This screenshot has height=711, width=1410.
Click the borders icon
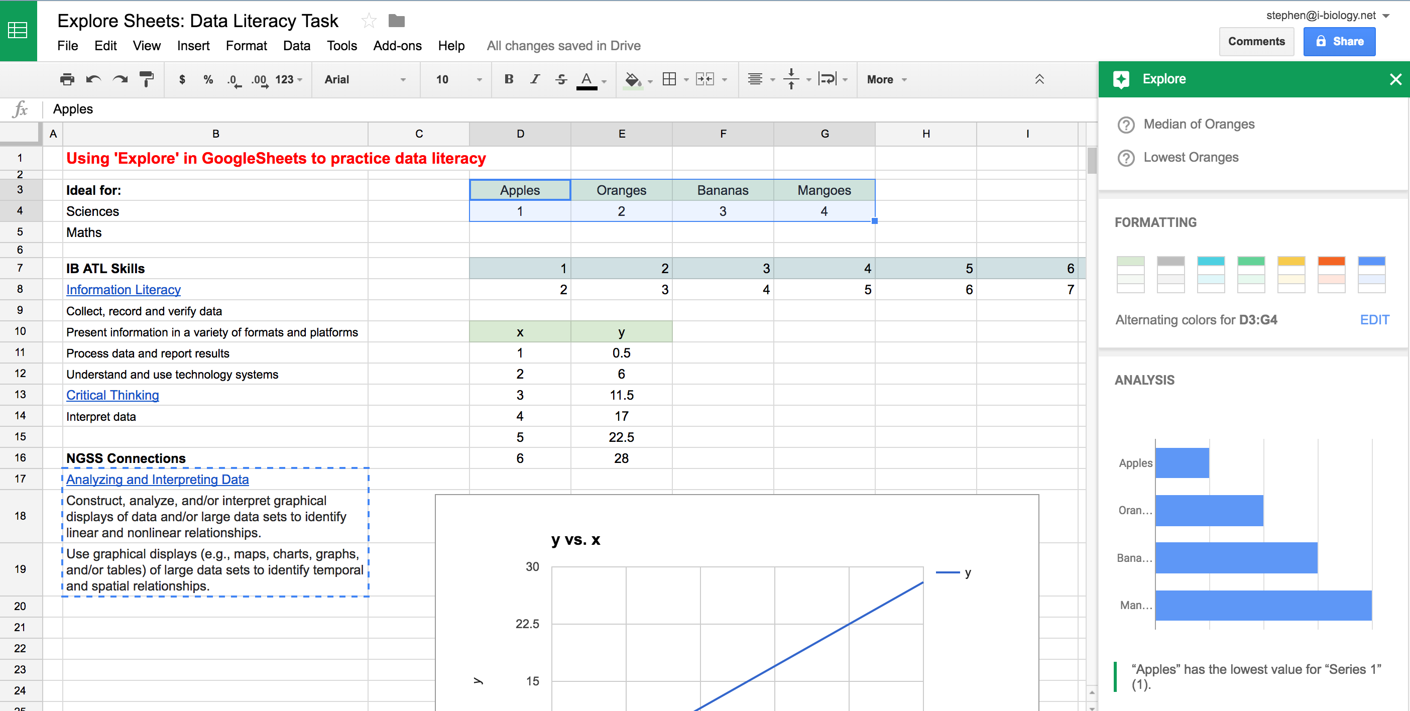pyautogui.click(x=669, y=79)
